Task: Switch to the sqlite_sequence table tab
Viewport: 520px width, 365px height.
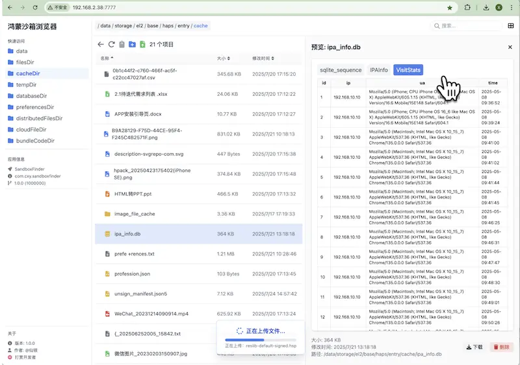Action: (x=341, y=70)
